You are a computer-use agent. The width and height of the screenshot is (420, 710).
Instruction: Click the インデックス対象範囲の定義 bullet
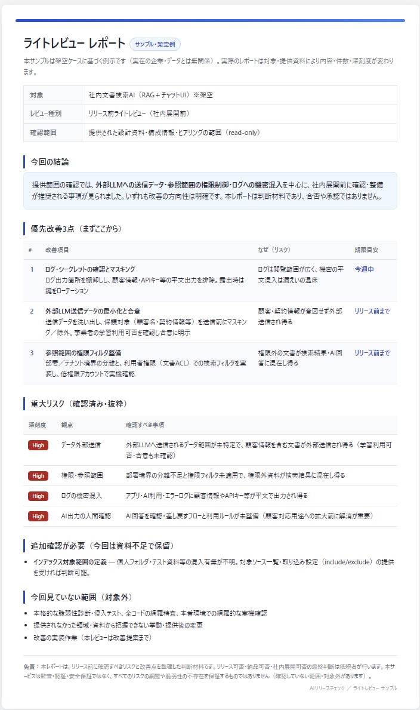(x=214, y=567)
